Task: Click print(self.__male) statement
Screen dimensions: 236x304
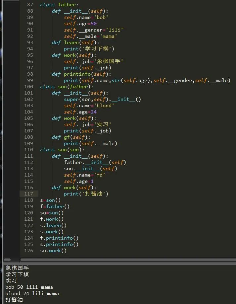Action: point(90,143)
